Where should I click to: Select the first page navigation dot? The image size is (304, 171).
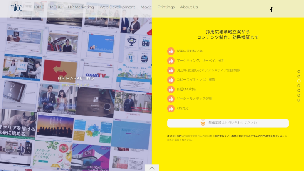[299, 72]
